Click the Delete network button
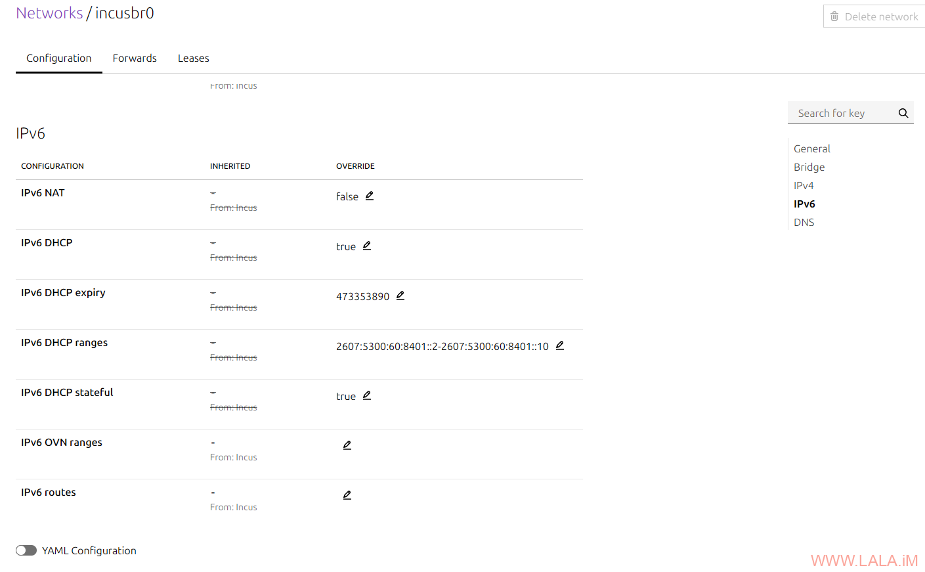 [874, 16]
